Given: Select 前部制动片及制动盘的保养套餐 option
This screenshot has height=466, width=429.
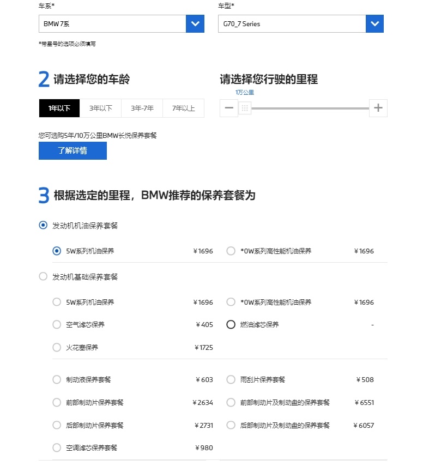Looking at the screenshot, I should pyautogui.click(x=231, y=402).
